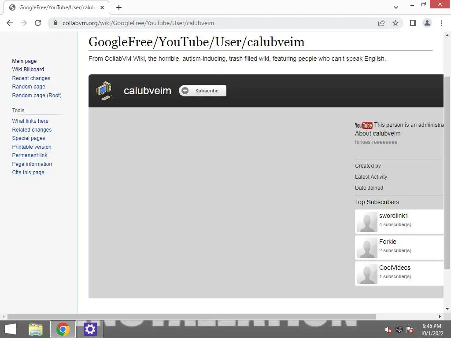
Task: Open the Settings gear taskbar app
Action: [x=90, y=329]
